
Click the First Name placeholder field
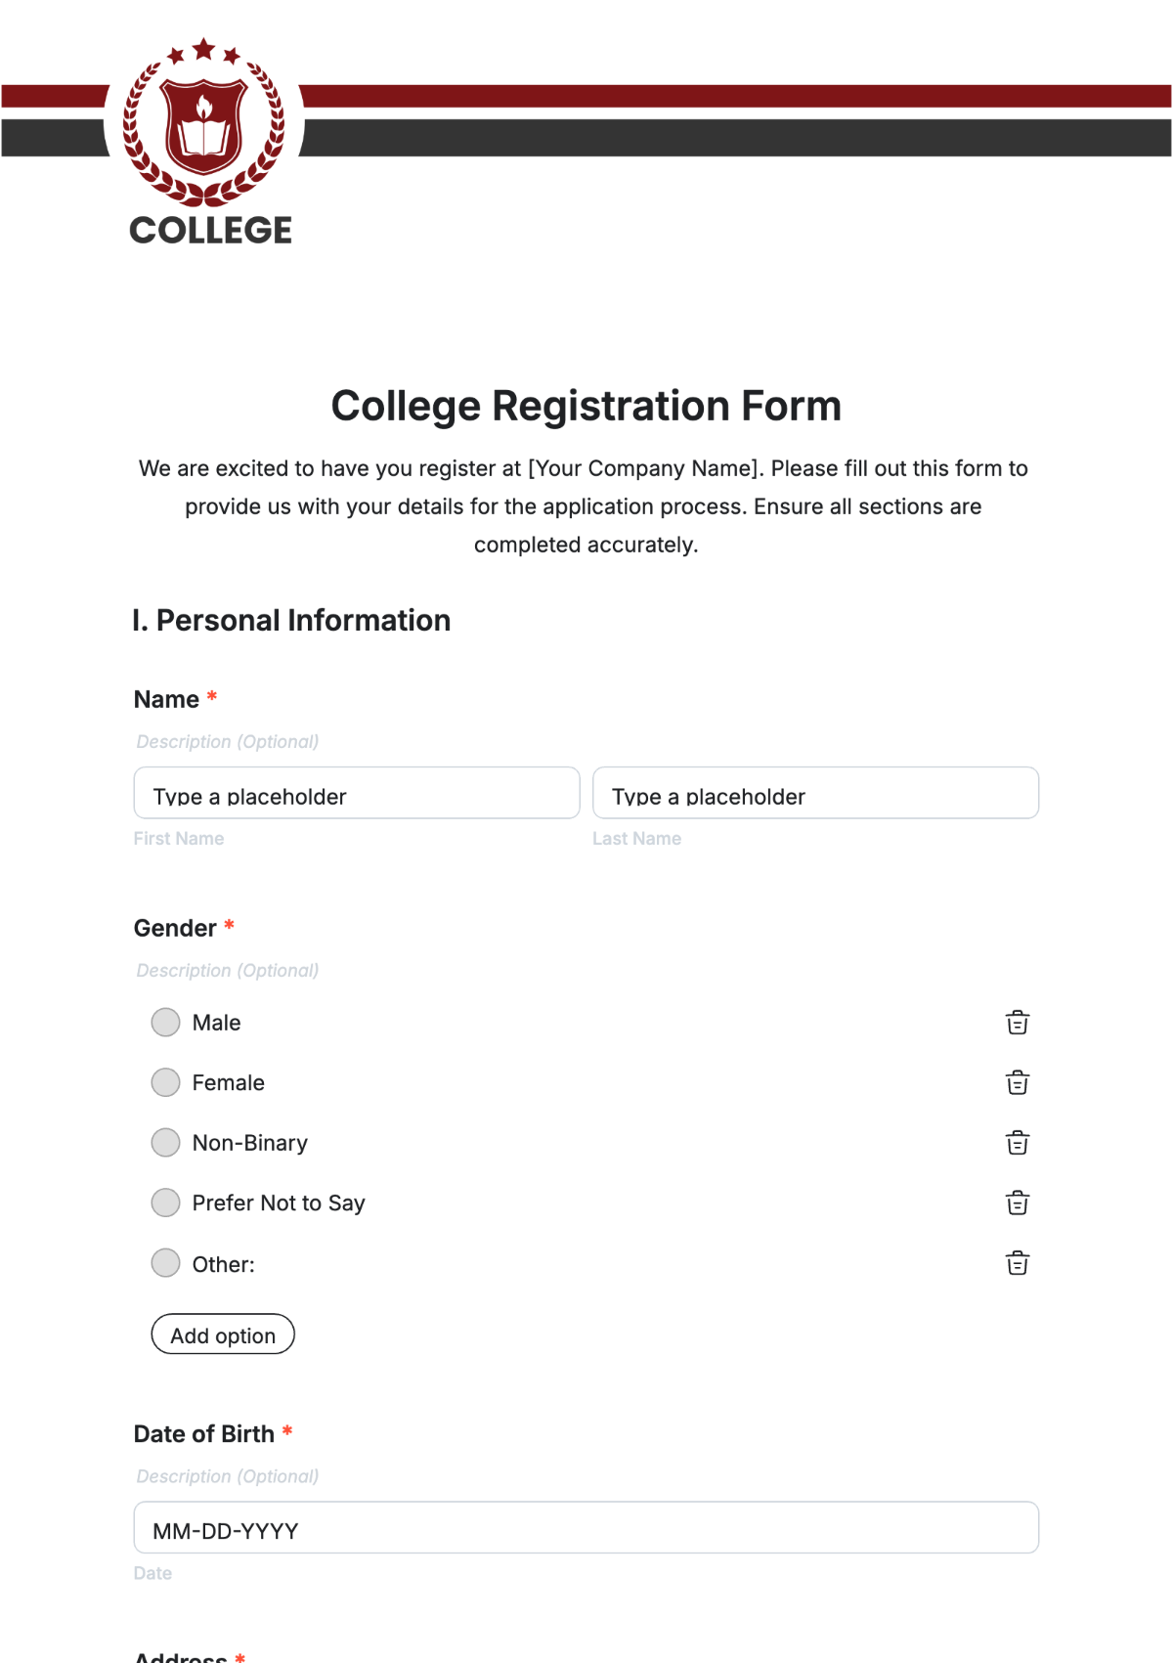point(356,793)
